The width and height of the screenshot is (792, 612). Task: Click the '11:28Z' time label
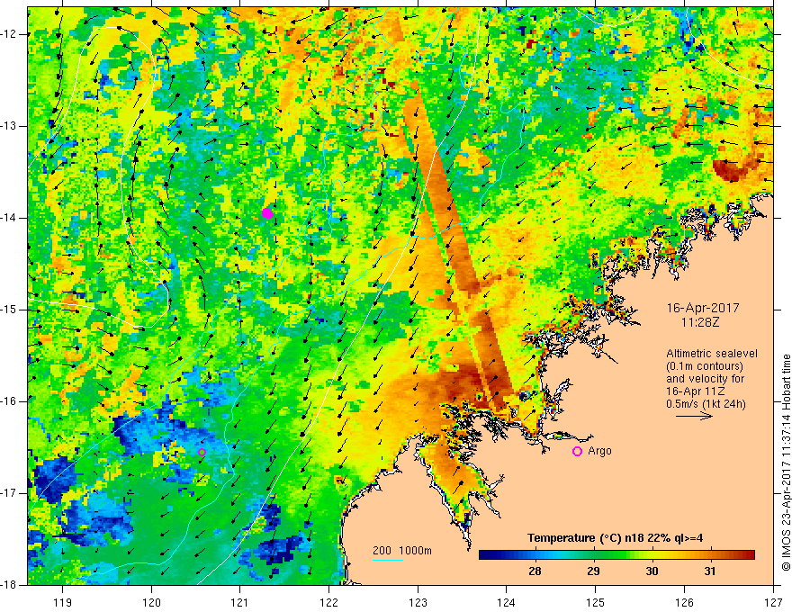click(x=700, y=321)
